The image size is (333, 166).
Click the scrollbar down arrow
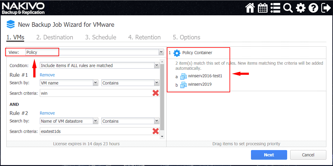(162, 137)
